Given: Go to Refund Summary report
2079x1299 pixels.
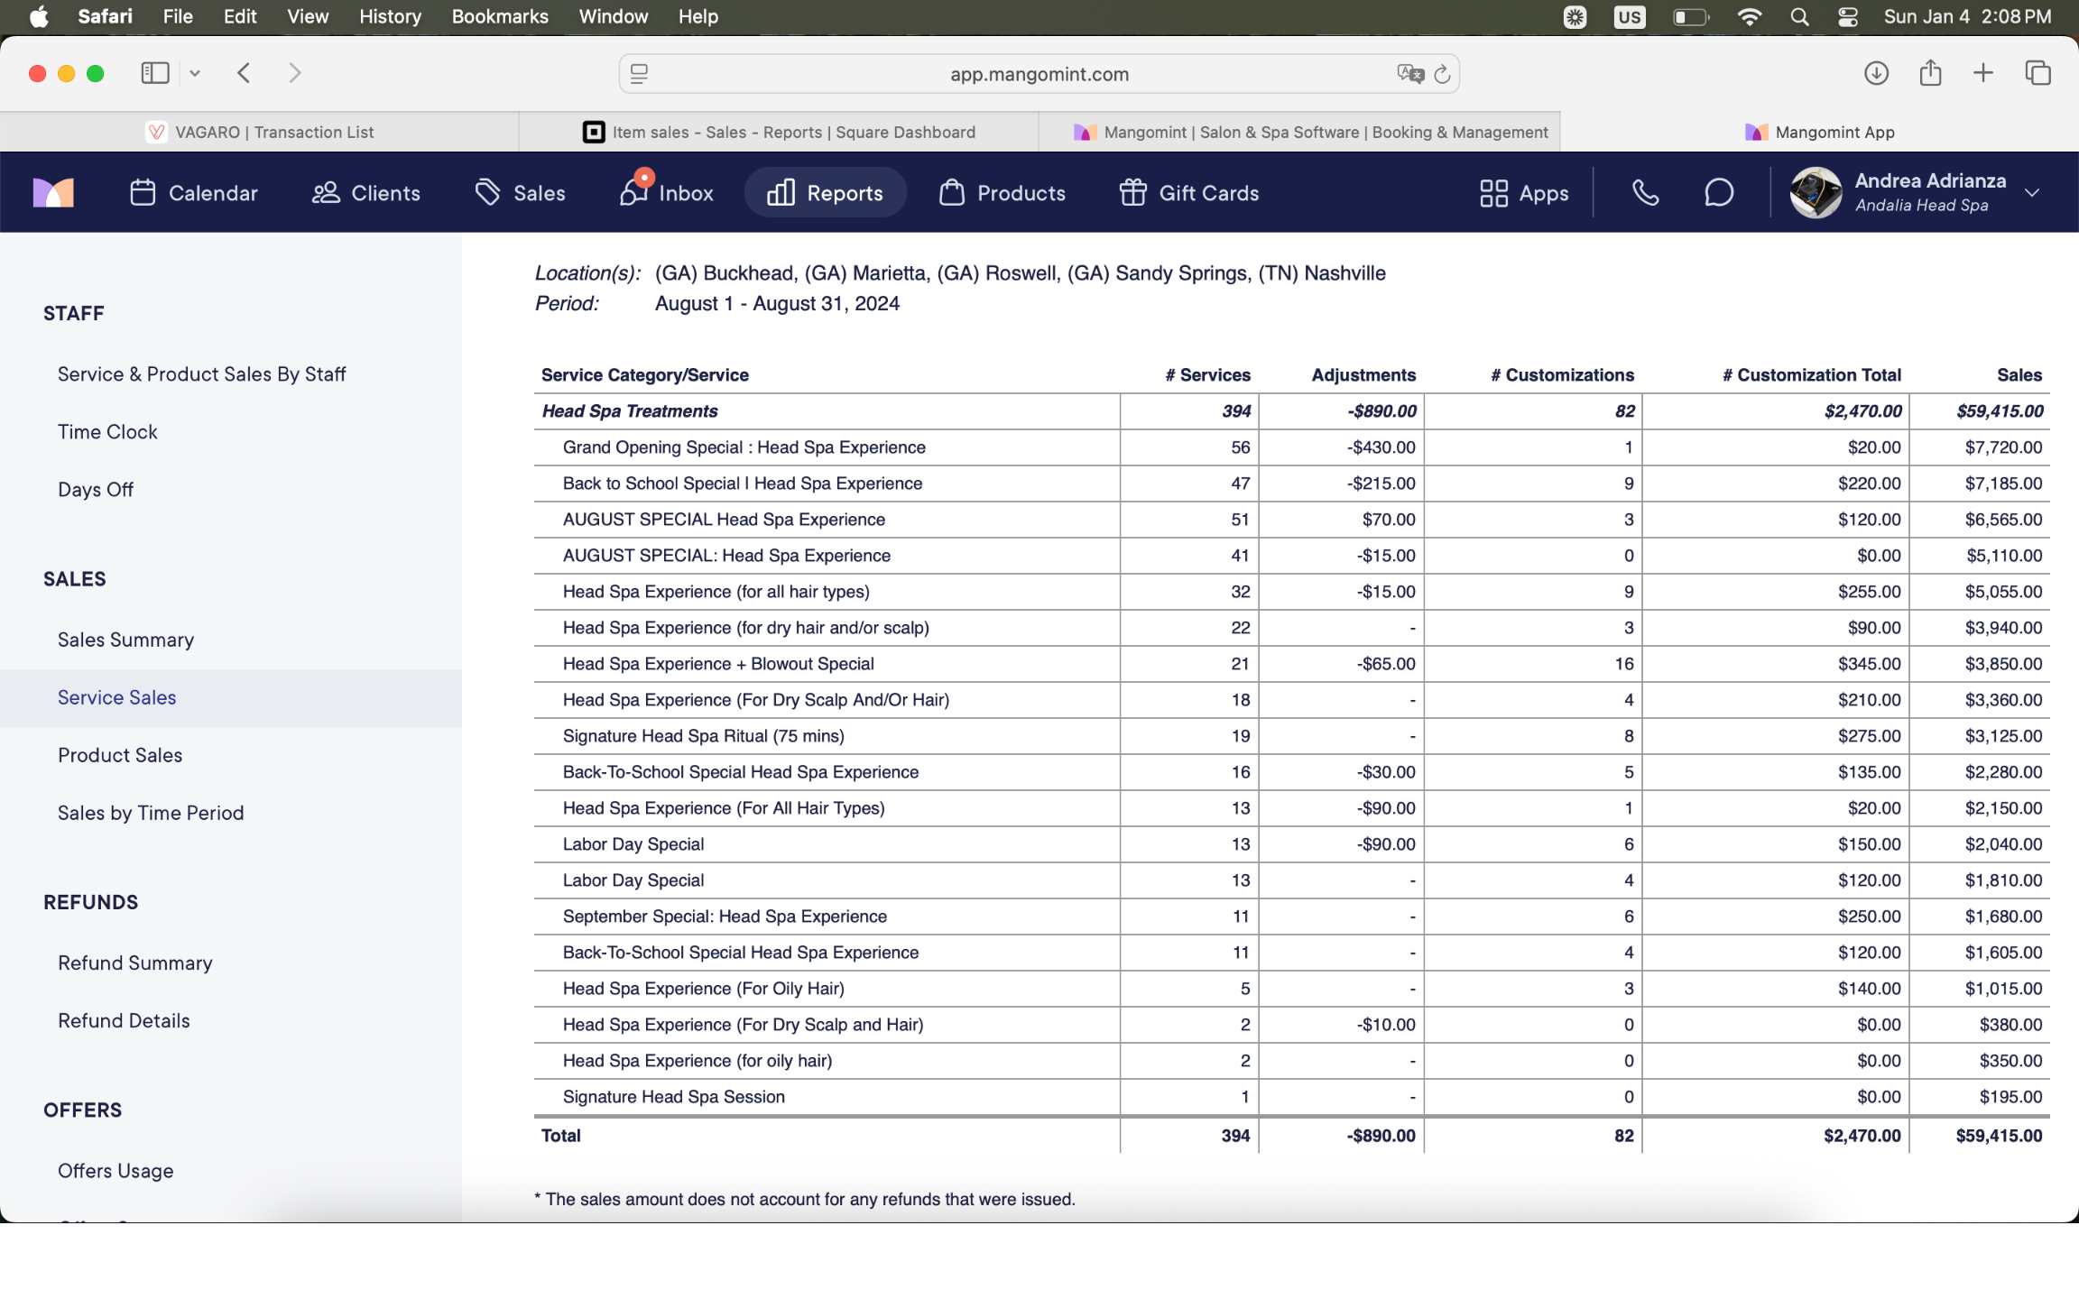Looking at the screenshot, I should pyautogui.click(x=135, y=963).
